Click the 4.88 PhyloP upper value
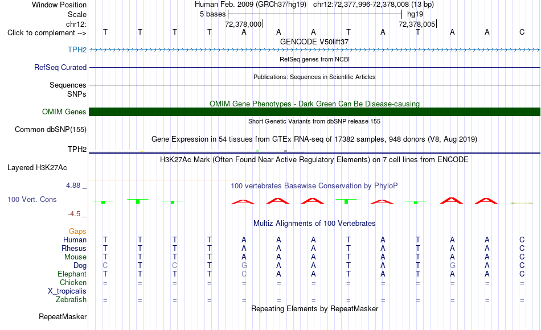 point(73,185)
